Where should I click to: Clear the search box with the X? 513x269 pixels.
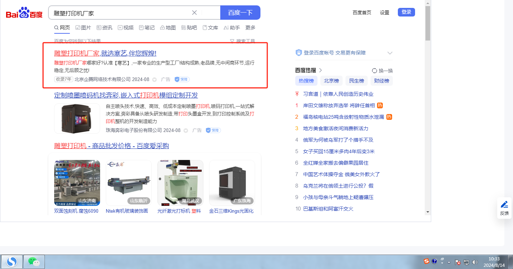pos(194,13)
